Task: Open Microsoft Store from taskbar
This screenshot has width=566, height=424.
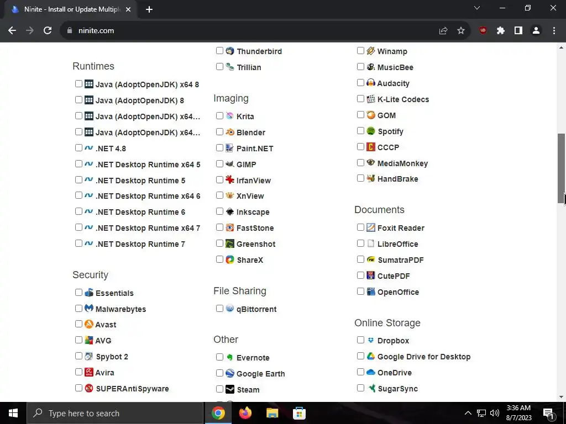Action: [x=299, y=413]
